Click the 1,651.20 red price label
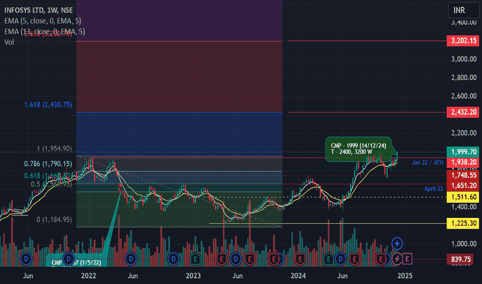This screenshot has width=482, height=284. pos(463,185)
